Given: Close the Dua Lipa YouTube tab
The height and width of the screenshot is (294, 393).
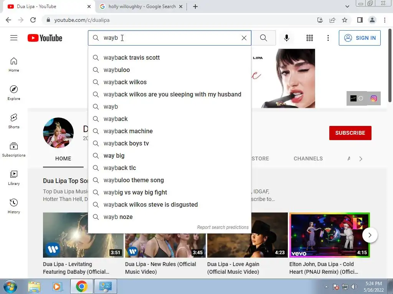Looking at the screenshot, I should click(x=89, y=7).
